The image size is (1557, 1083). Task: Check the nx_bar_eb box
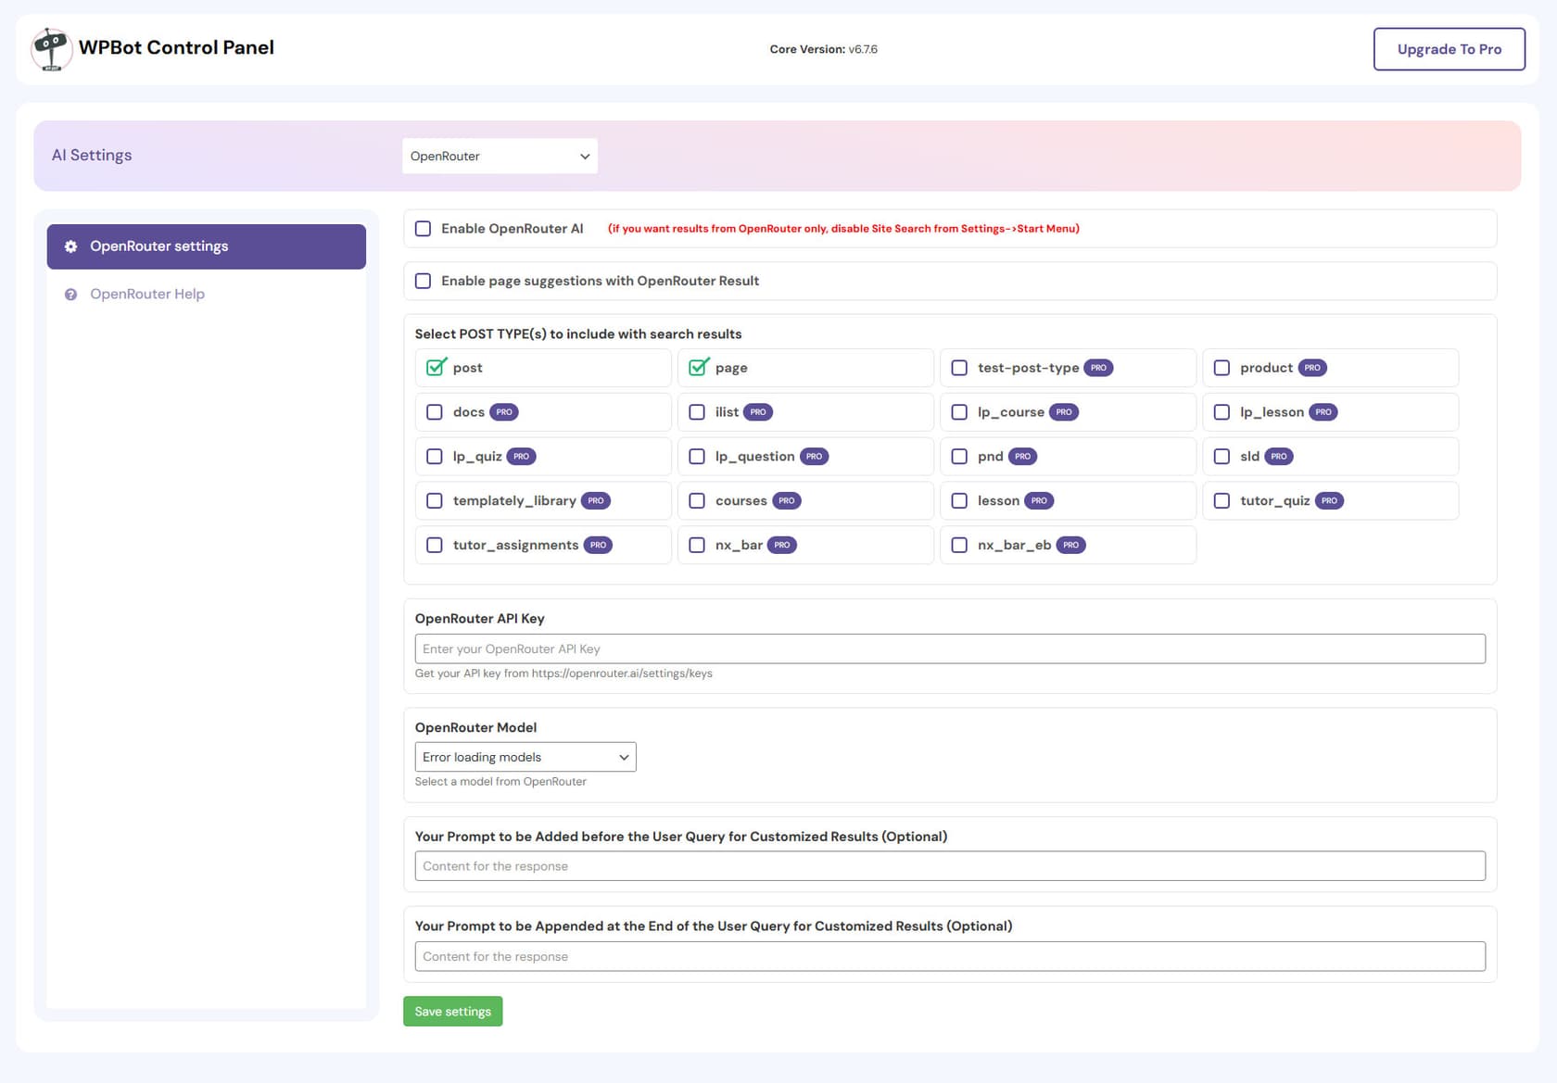point(959,546)
